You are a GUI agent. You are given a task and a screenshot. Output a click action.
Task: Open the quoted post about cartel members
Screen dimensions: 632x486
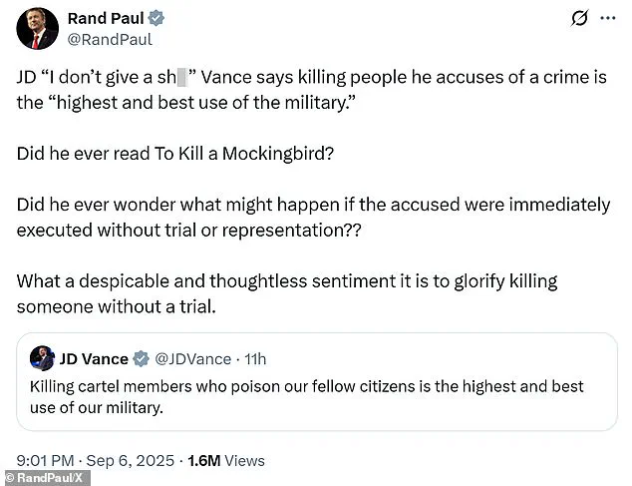click(320, 395)
